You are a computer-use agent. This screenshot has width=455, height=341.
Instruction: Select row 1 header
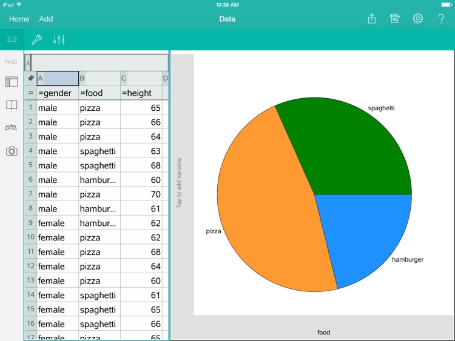coord(31,107)
